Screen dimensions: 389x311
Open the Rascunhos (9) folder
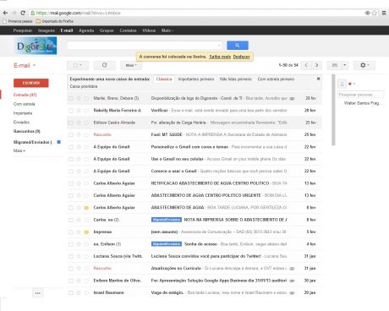(x=27, y=131)
